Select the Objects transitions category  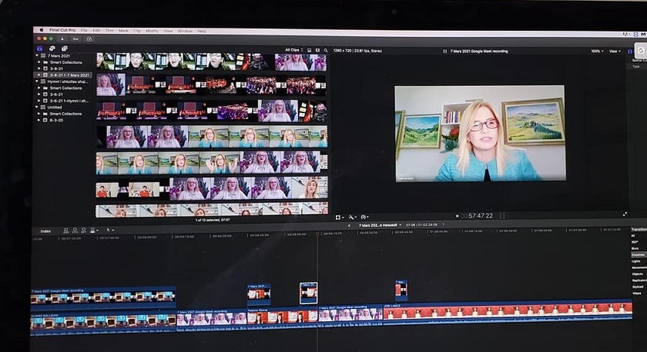(637, 274)
